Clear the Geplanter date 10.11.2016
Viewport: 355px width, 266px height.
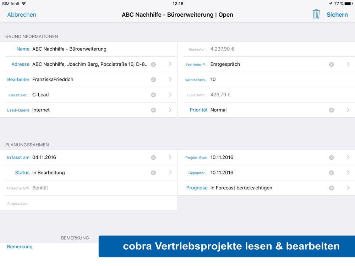(x=332, y=173)
